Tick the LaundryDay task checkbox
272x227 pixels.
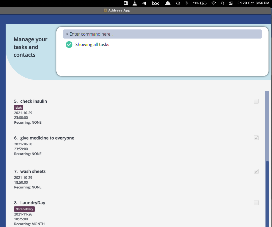click(256, 203)
